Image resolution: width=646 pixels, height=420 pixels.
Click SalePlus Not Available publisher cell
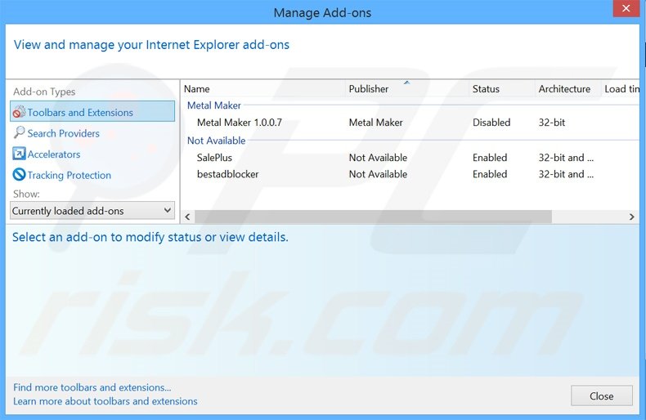pyautogui.click(x=378, y=158)
